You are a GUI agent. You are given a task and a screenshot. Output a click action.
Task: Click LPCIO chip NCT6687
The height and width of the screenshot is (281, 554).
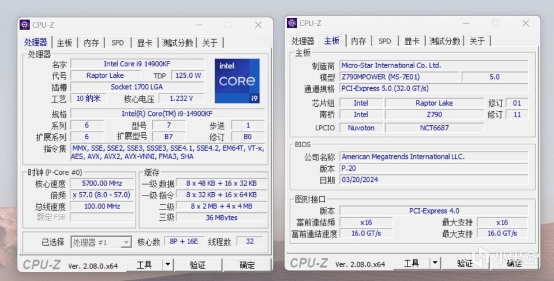[434, 128]
